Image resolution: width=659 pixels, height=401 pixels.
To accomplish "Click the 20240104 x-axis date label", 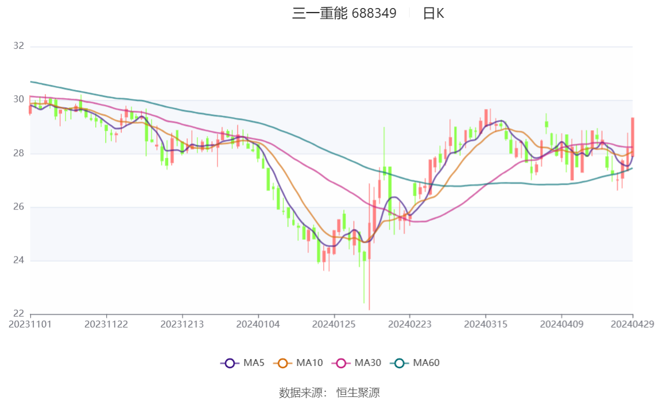I will (x=258, y=324).
